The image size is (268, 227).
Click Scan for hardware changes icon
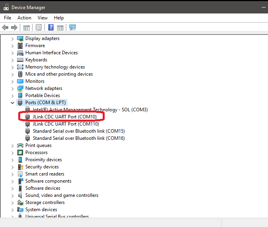[73, 27]
